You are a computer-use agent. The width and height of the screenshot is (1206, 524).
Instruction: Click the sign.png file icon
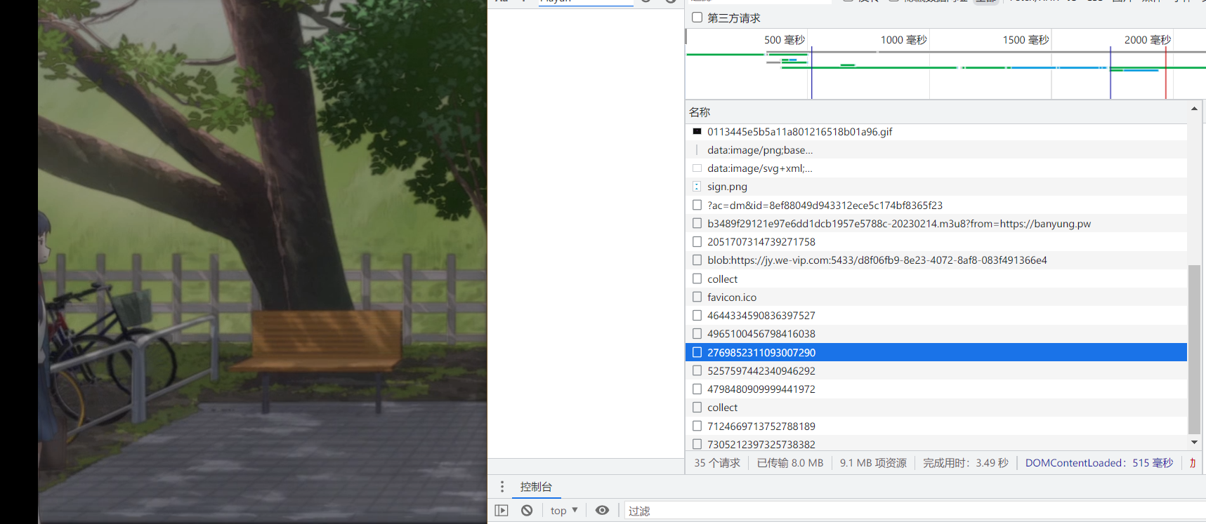coord(697,187)
